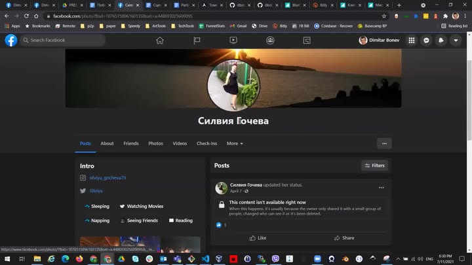Select the Check-ins tab
Viewport: 472px width, 265px height.
click(x=206, y=143)
